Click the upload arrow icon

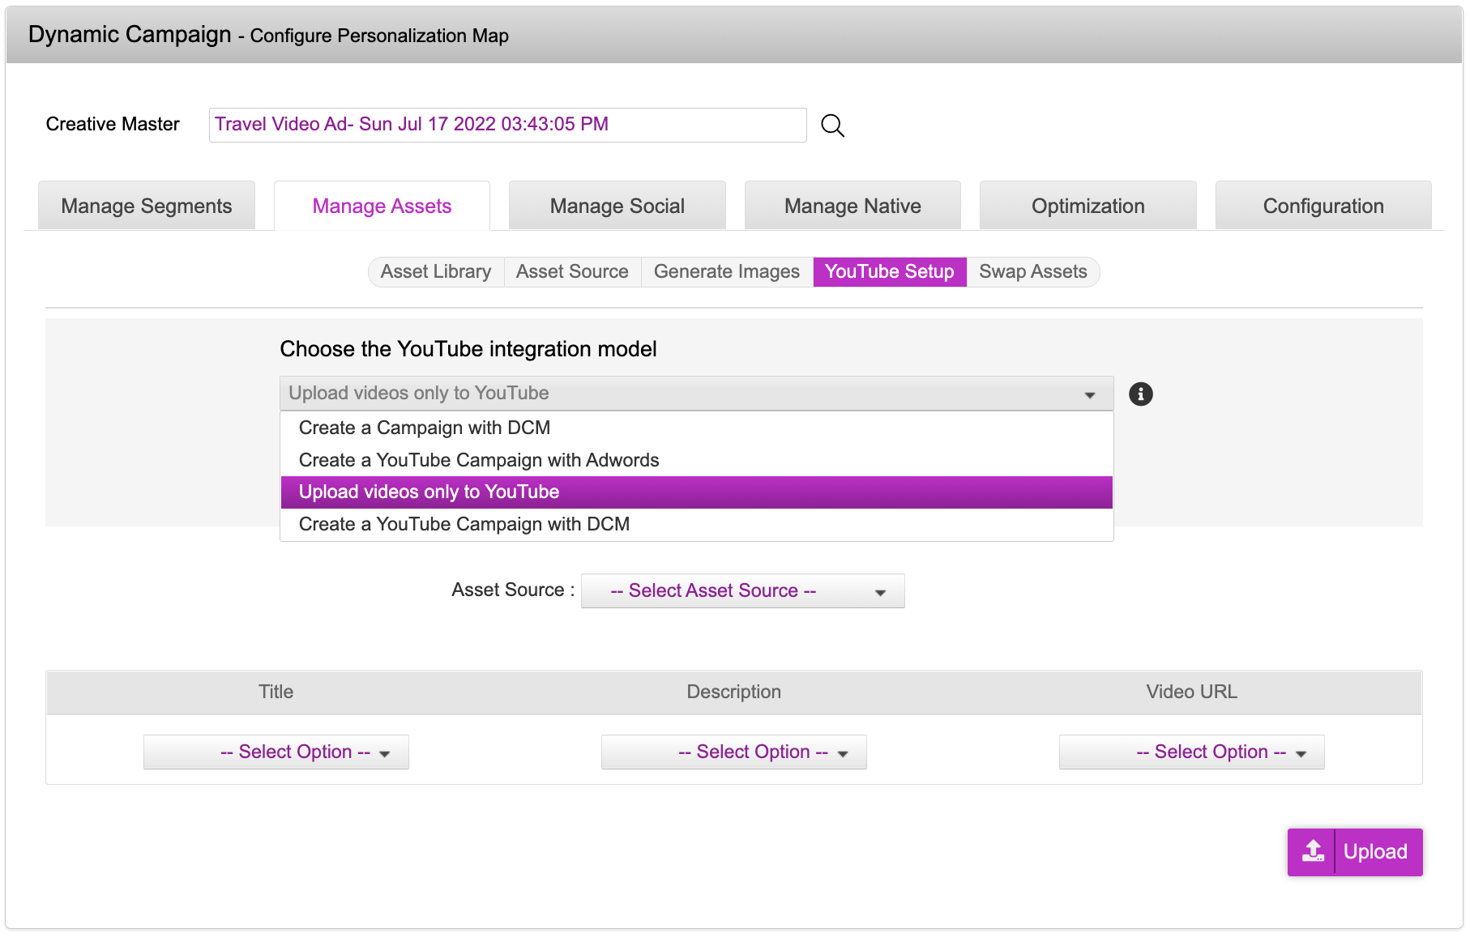[1313, 851]
